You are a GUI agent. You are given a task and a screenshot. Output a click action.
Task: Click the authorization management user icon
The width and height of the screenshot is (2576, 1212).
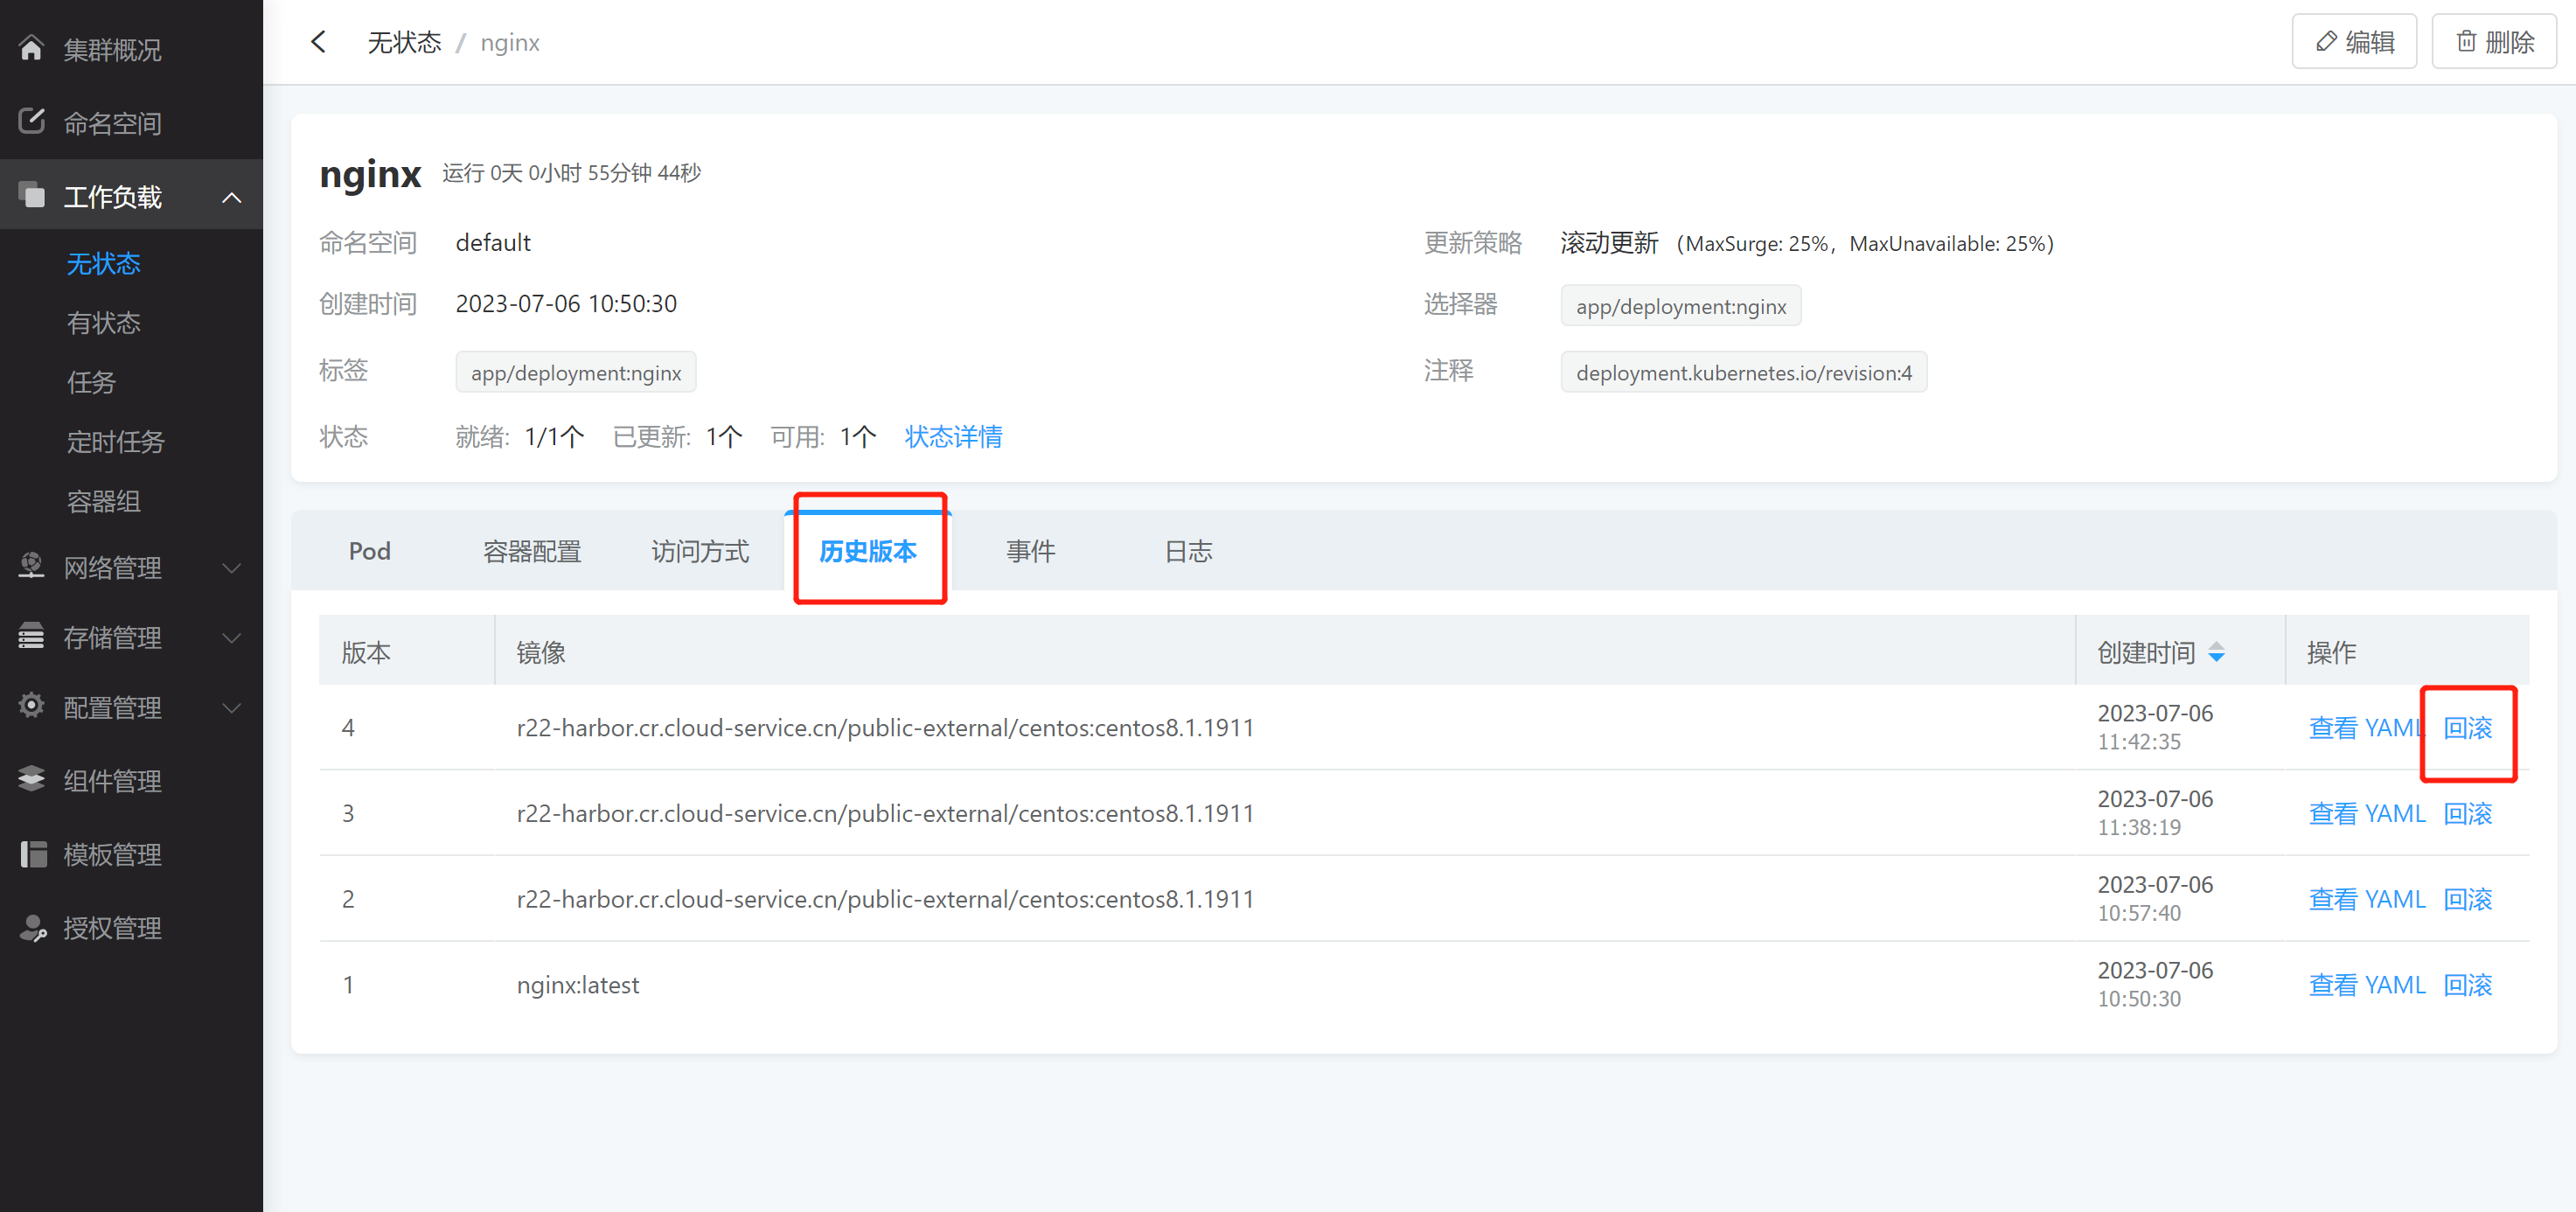(x=33, y=928)
